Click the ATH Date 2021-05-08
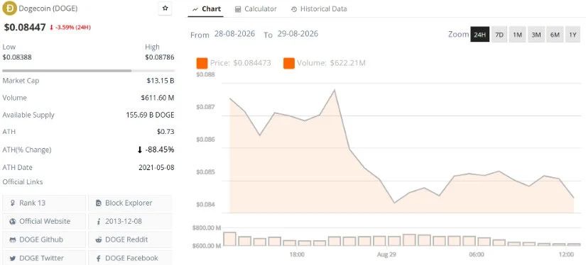Screen dimensions: 586x265 pyautogui.click(x=156, y=167)
